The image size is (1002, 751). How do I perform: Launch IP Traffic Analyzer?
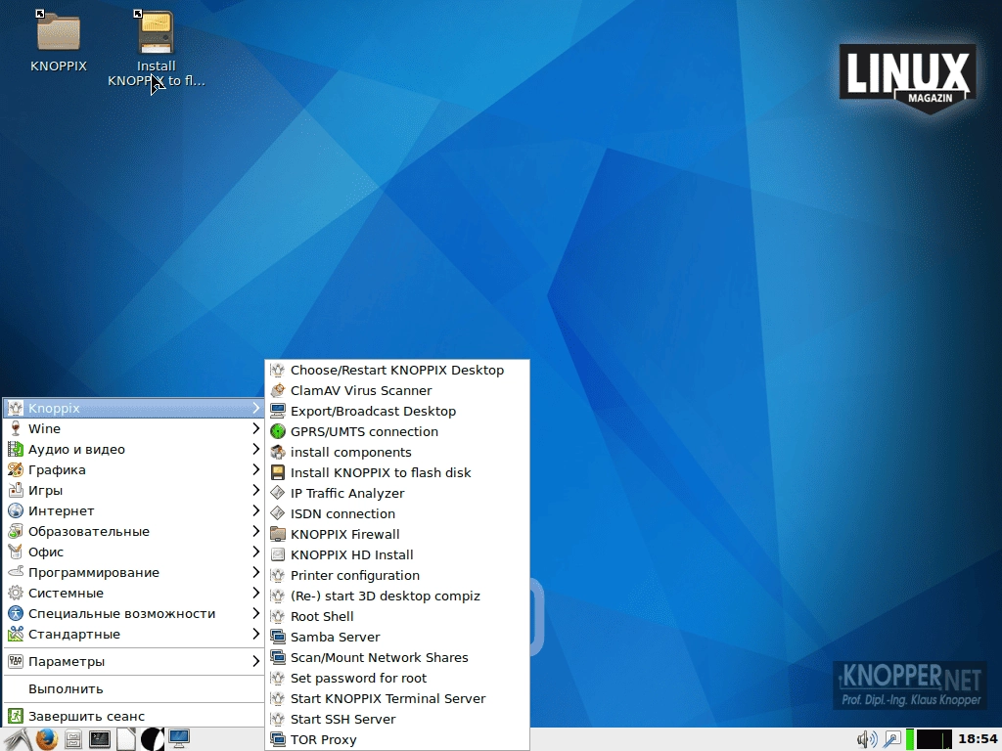(x=397, y=493)
